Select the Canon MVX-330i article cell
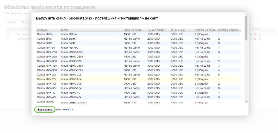Screen dimensions: 278x133 coord(47,66)
